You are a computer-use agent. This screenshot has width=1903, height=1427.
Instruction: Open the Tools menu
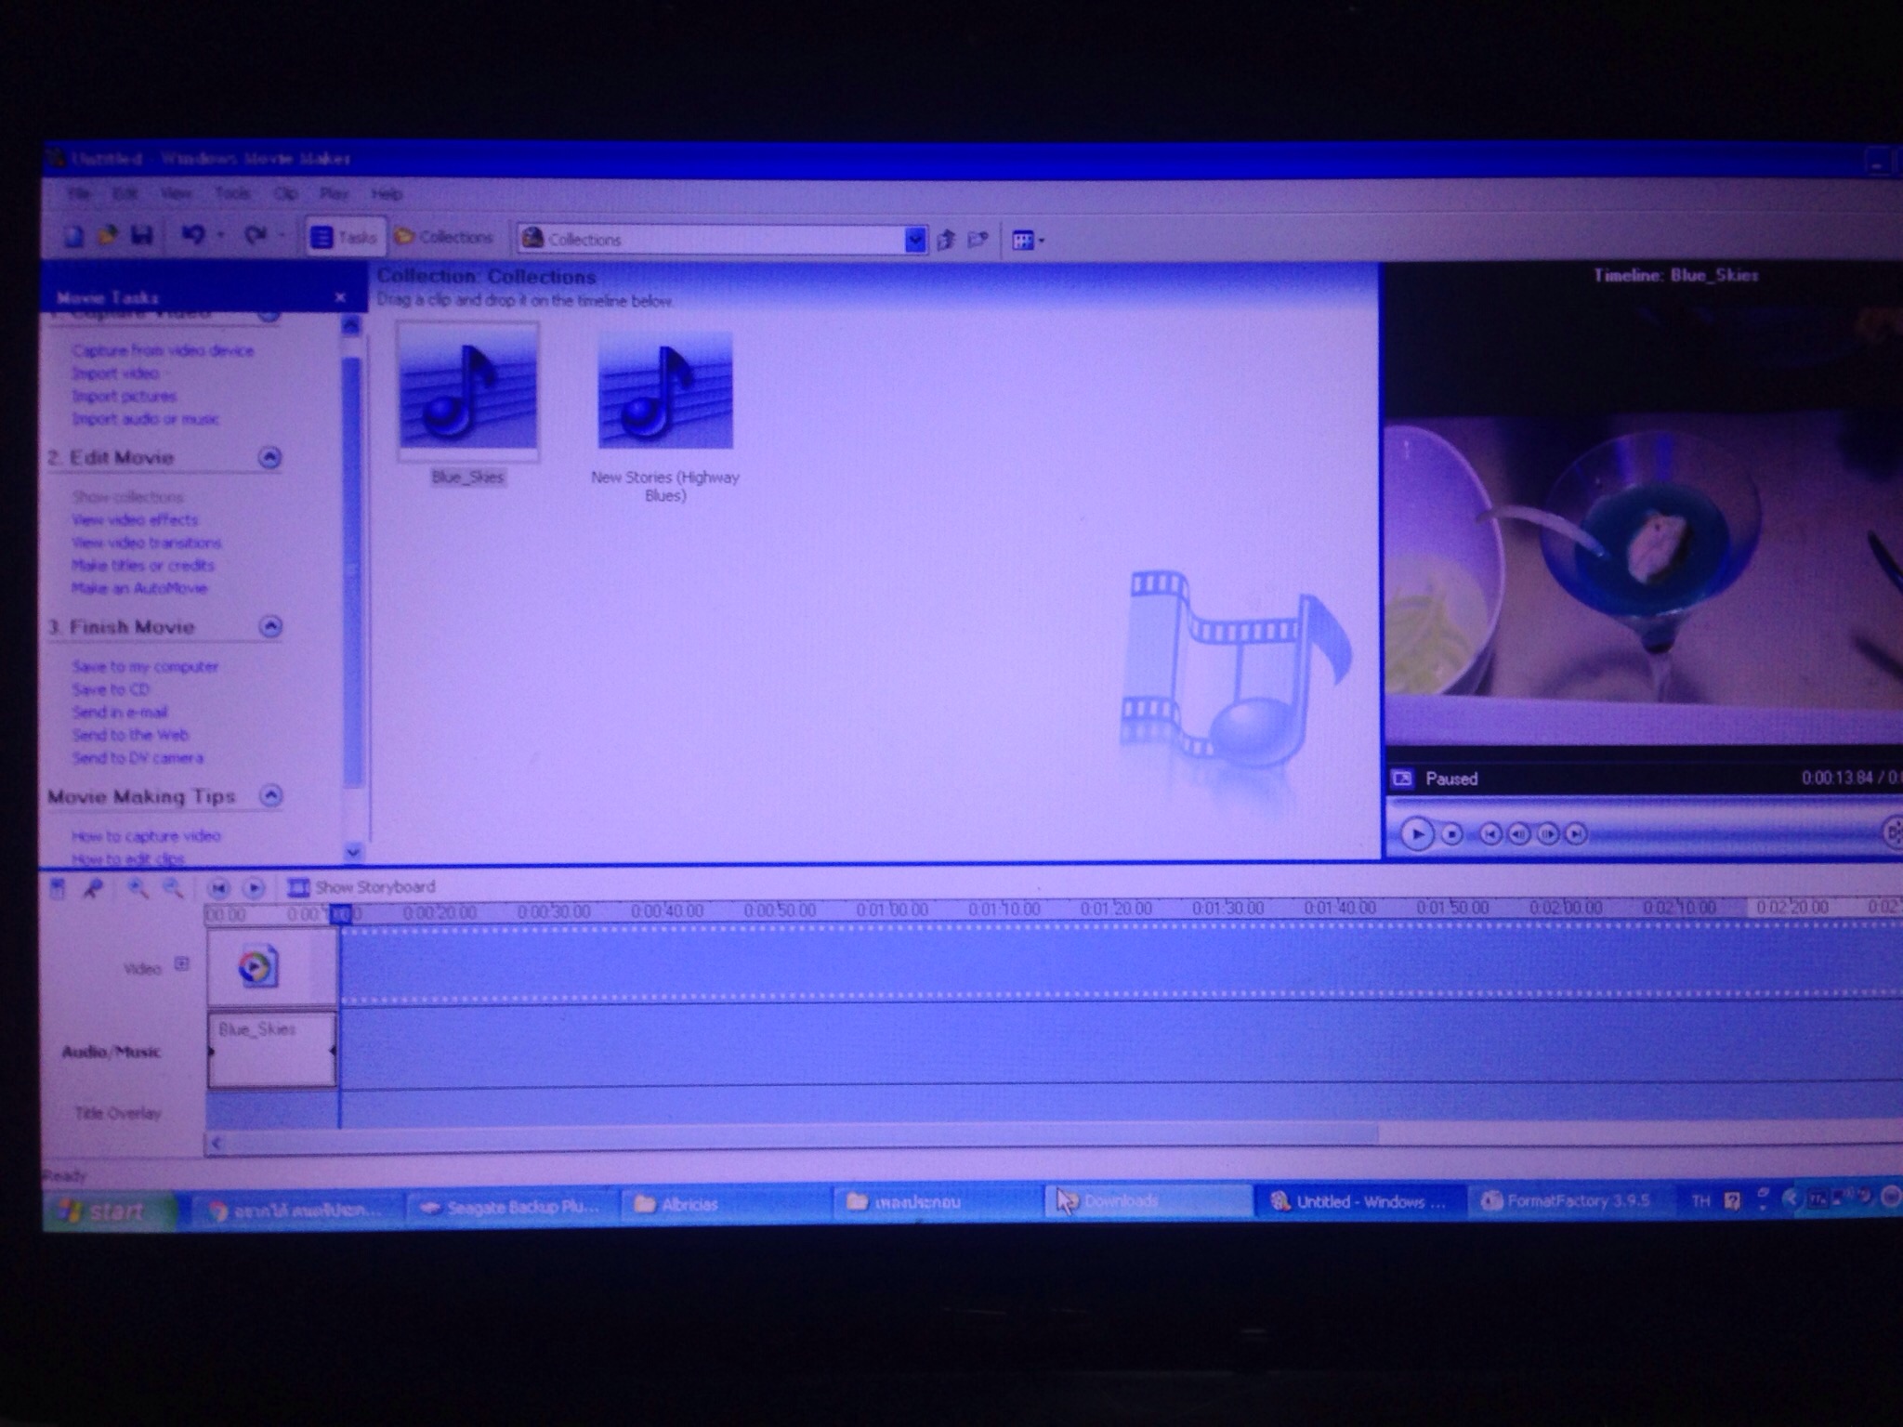point(232,193)
